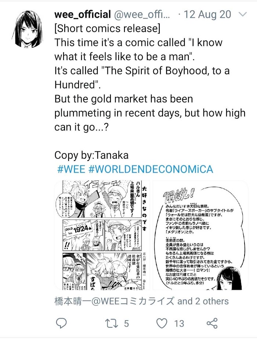Open the left manga comic image
The image size is (257, 342).
102,235
